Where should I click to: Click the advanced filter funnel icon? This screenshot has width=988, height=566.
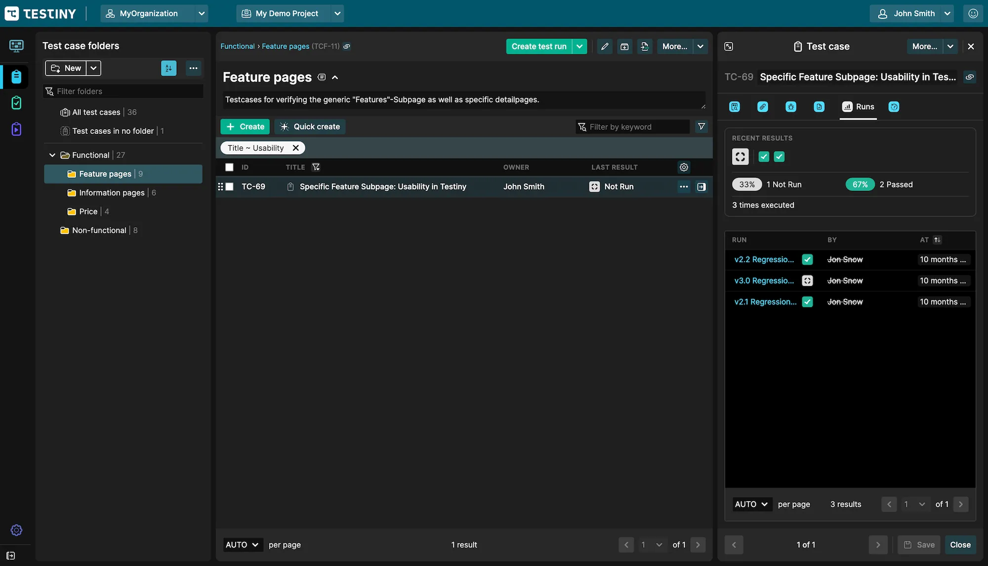point(701,127)
